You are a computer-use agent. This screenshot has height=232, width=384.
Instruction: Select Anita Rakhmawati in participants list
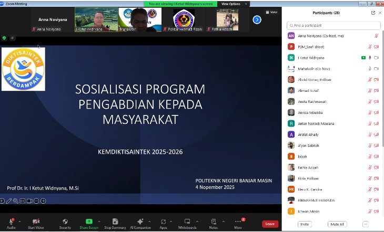pos(334,102)
